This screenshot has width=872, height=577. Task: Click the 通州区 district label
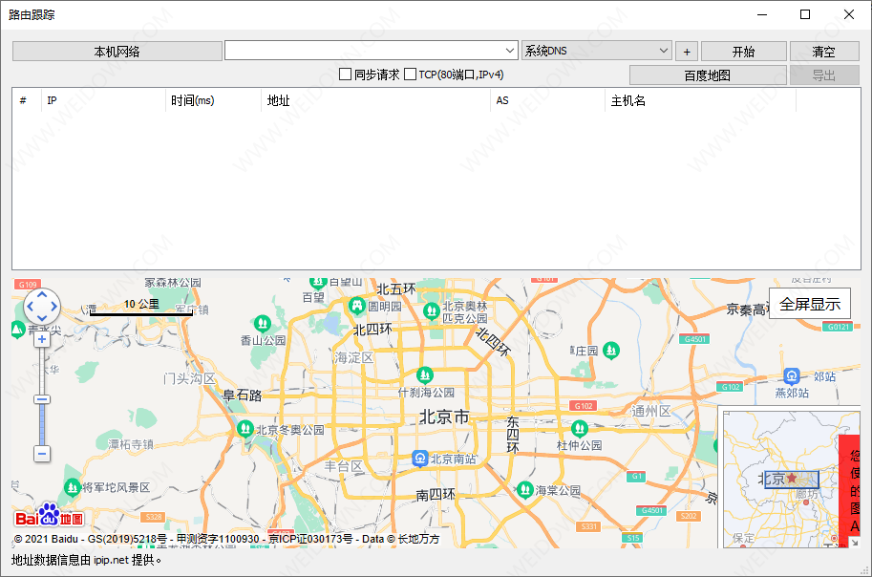tap(651, 411)
